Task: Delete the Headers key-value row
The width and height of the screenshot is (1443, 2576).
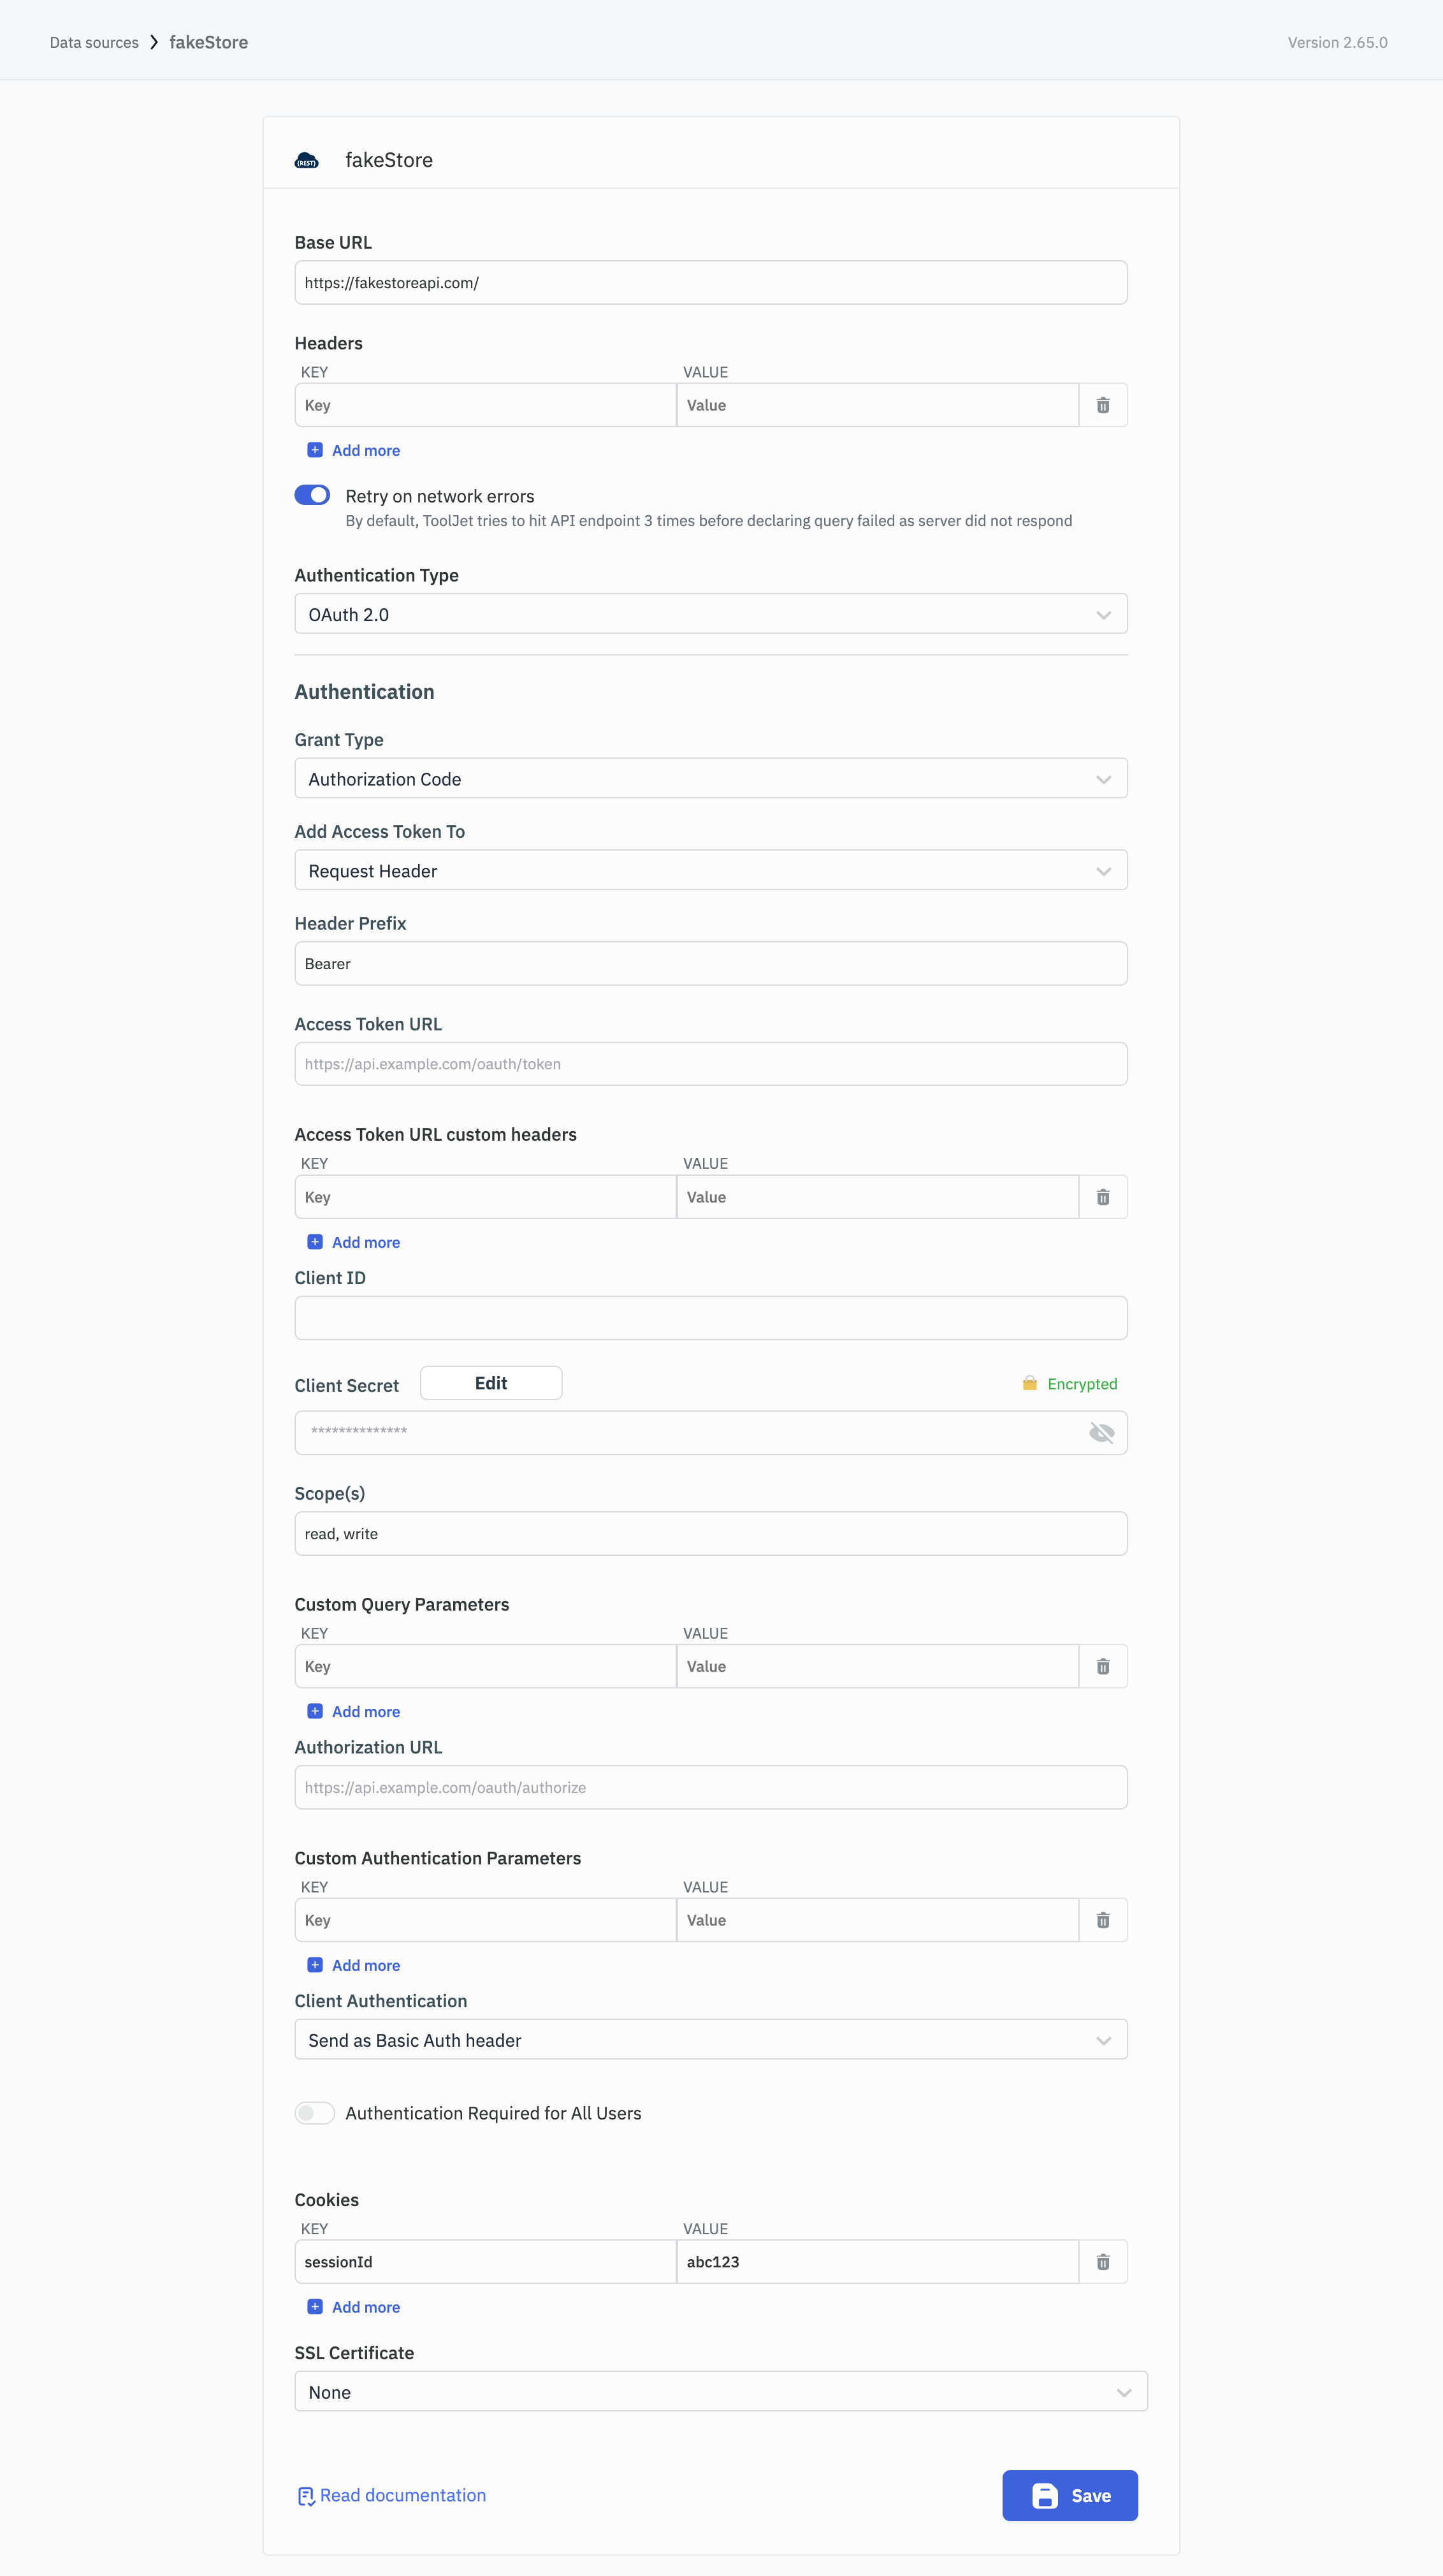Action: pyautogui.click(x=1102, y=405)
